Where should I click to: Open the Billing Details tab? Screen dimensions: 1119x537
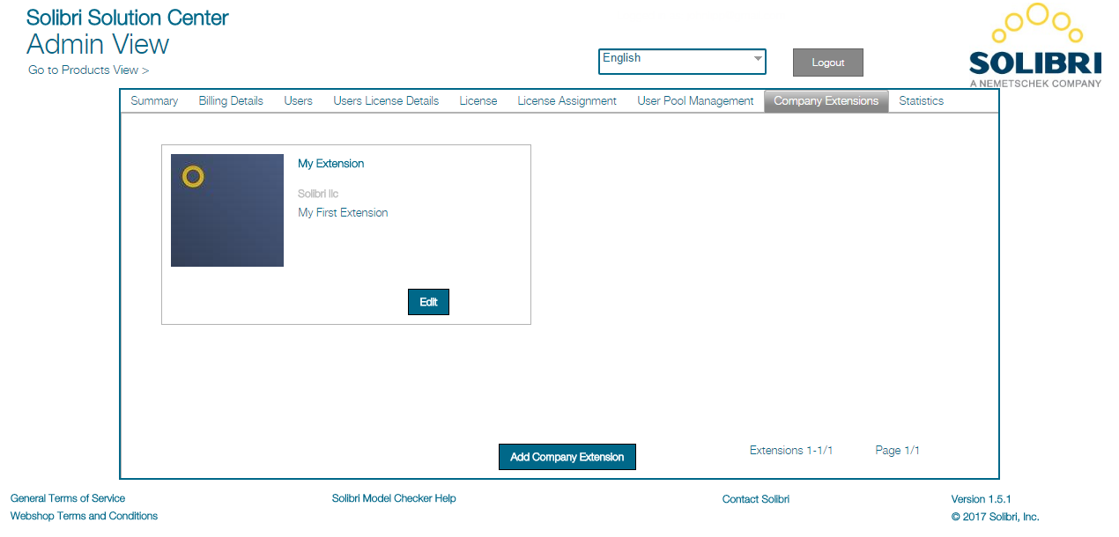click(230, 100)
